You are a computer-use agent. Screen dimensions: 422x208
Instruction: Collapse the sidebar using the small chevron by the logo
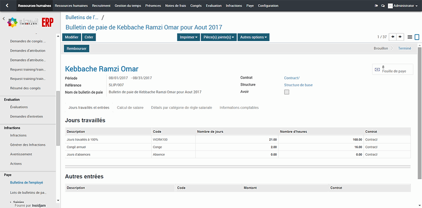pyautogui.click(x=4, y=18)
